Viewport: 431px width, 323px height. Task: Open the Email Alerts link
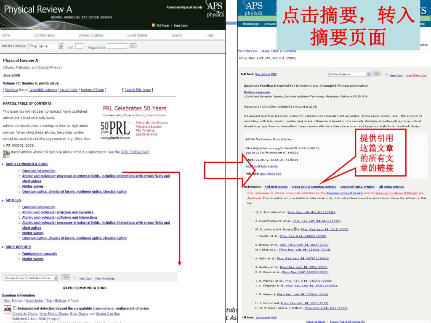pos(181,26)
